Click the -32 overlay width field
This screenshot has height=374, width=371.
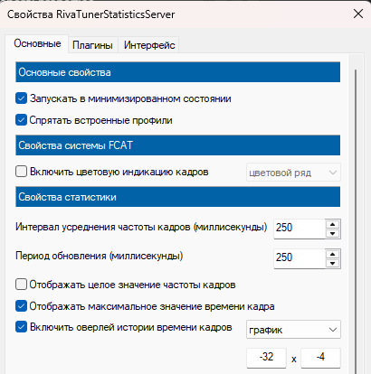point(266,358)
